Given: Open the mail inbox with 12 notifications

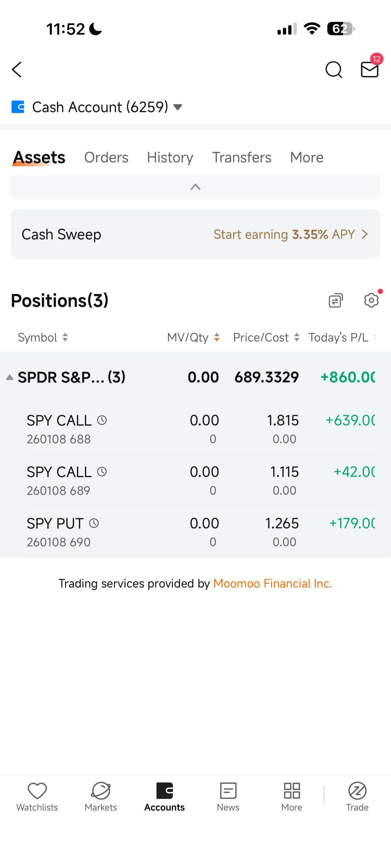Looking at the screenshot, I should (x=369, y=69).
